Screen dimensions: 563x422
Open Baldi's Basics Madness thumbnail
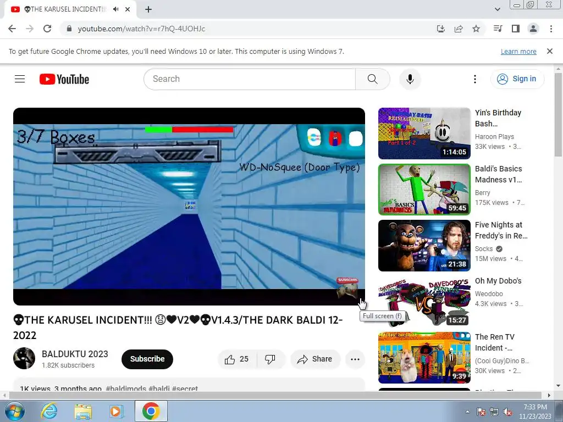tap(424, 190)
